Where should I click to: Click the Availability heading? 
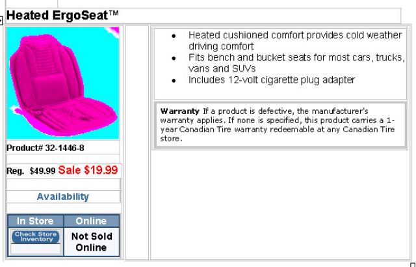(63, 196)
